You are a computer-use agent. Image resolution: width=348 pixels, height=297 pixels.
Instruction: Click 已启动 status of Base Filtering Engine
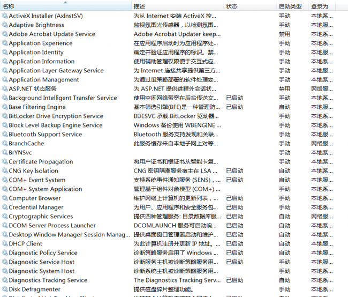click(234, 107)
